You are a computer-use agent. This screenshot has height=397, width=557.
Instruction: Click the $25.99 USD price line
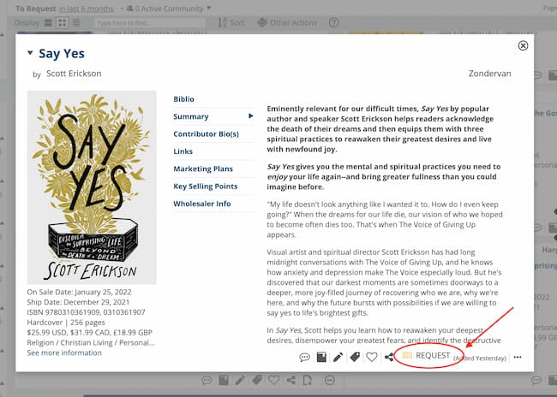tap(89, 333)
